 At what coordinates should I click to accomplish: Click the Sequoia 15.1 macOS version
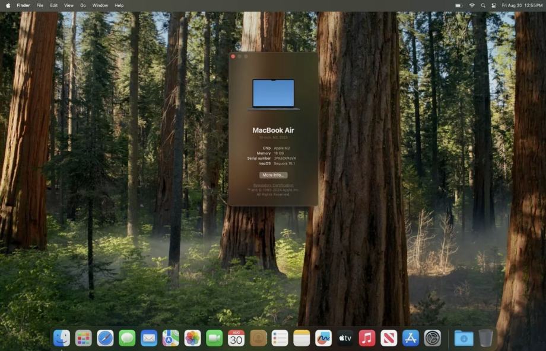[x=284, y=163]
